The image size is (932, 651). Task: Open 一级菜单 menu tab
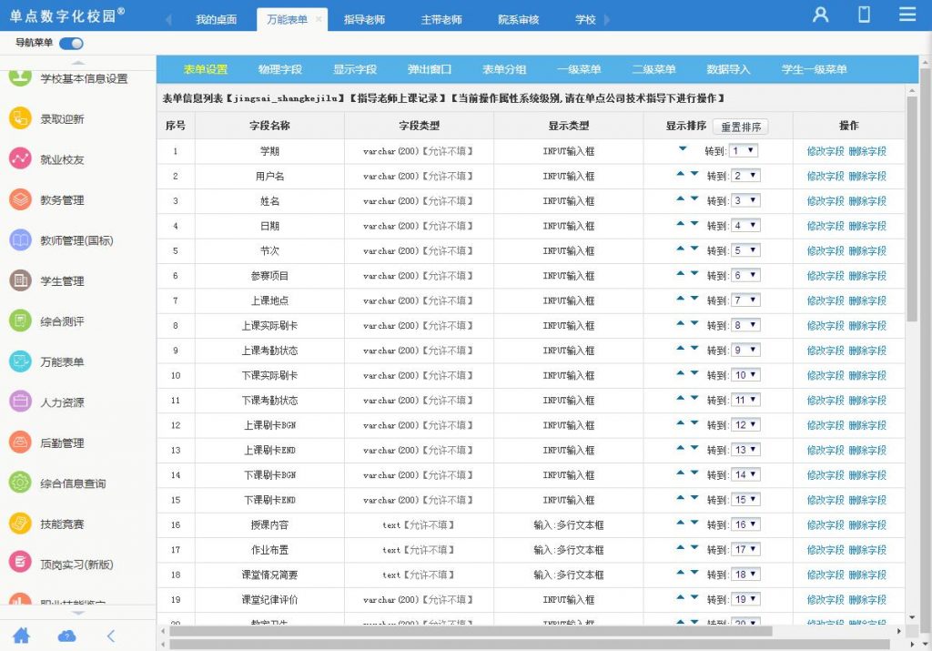[579, 69]
